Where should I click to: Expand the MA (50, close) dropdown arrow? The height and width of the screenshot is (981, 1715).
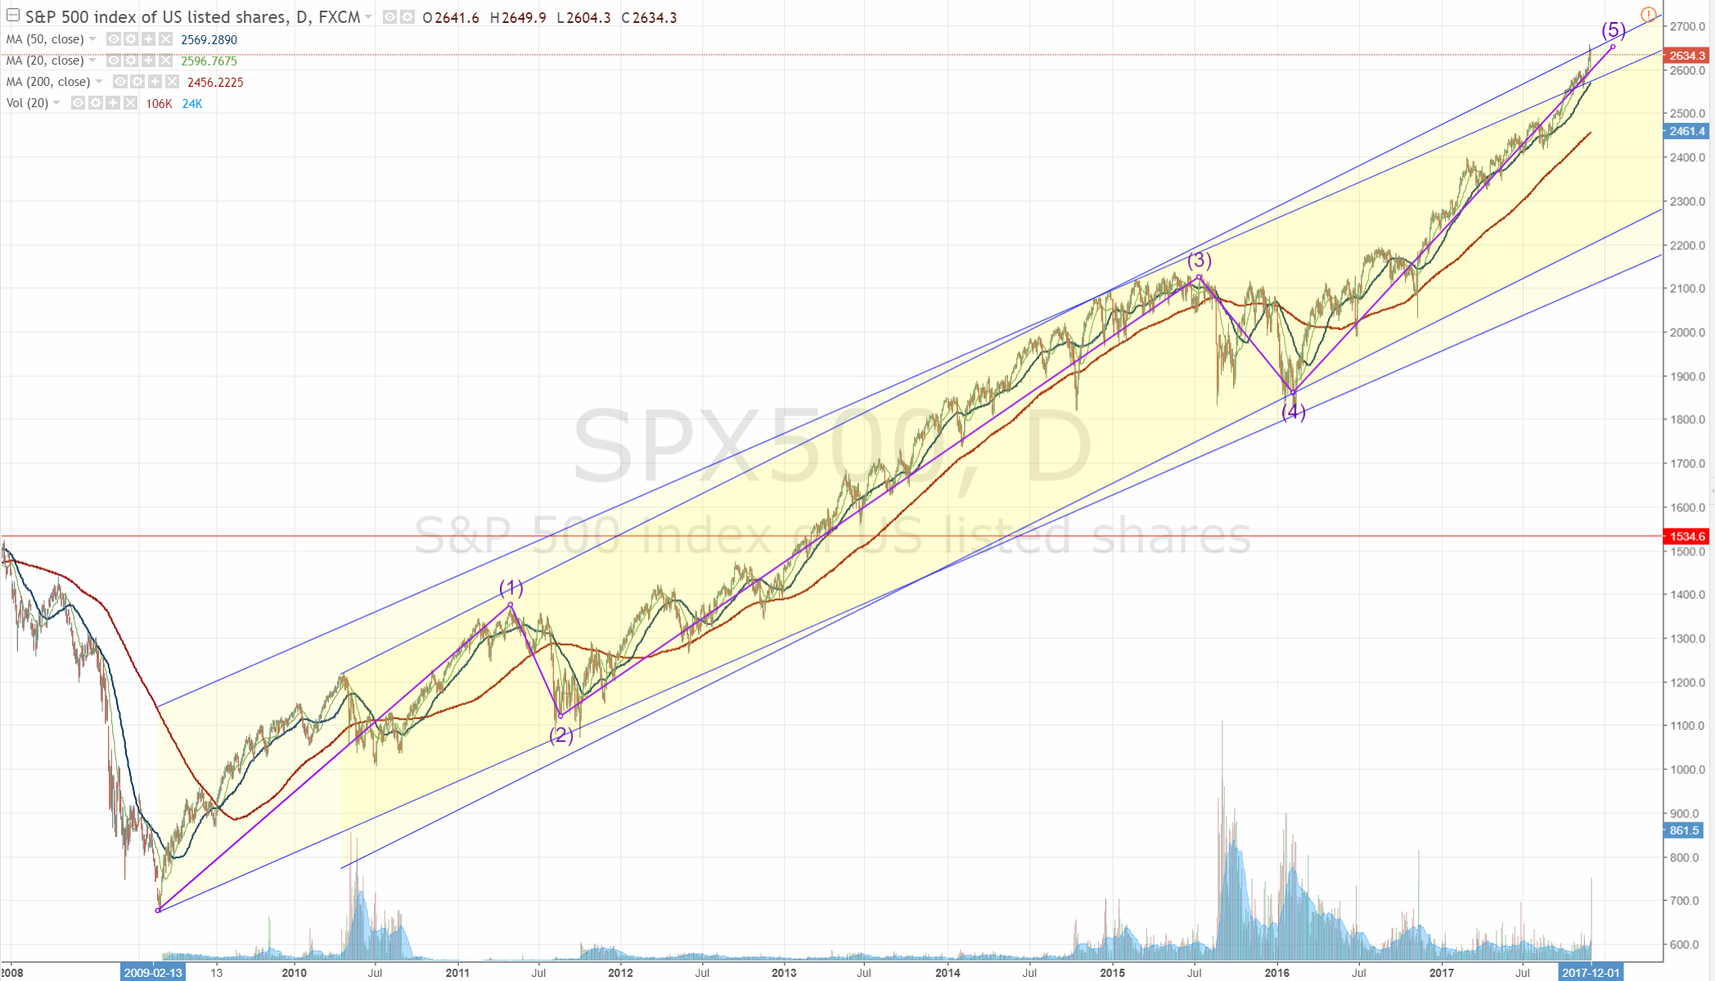point(92,39)
